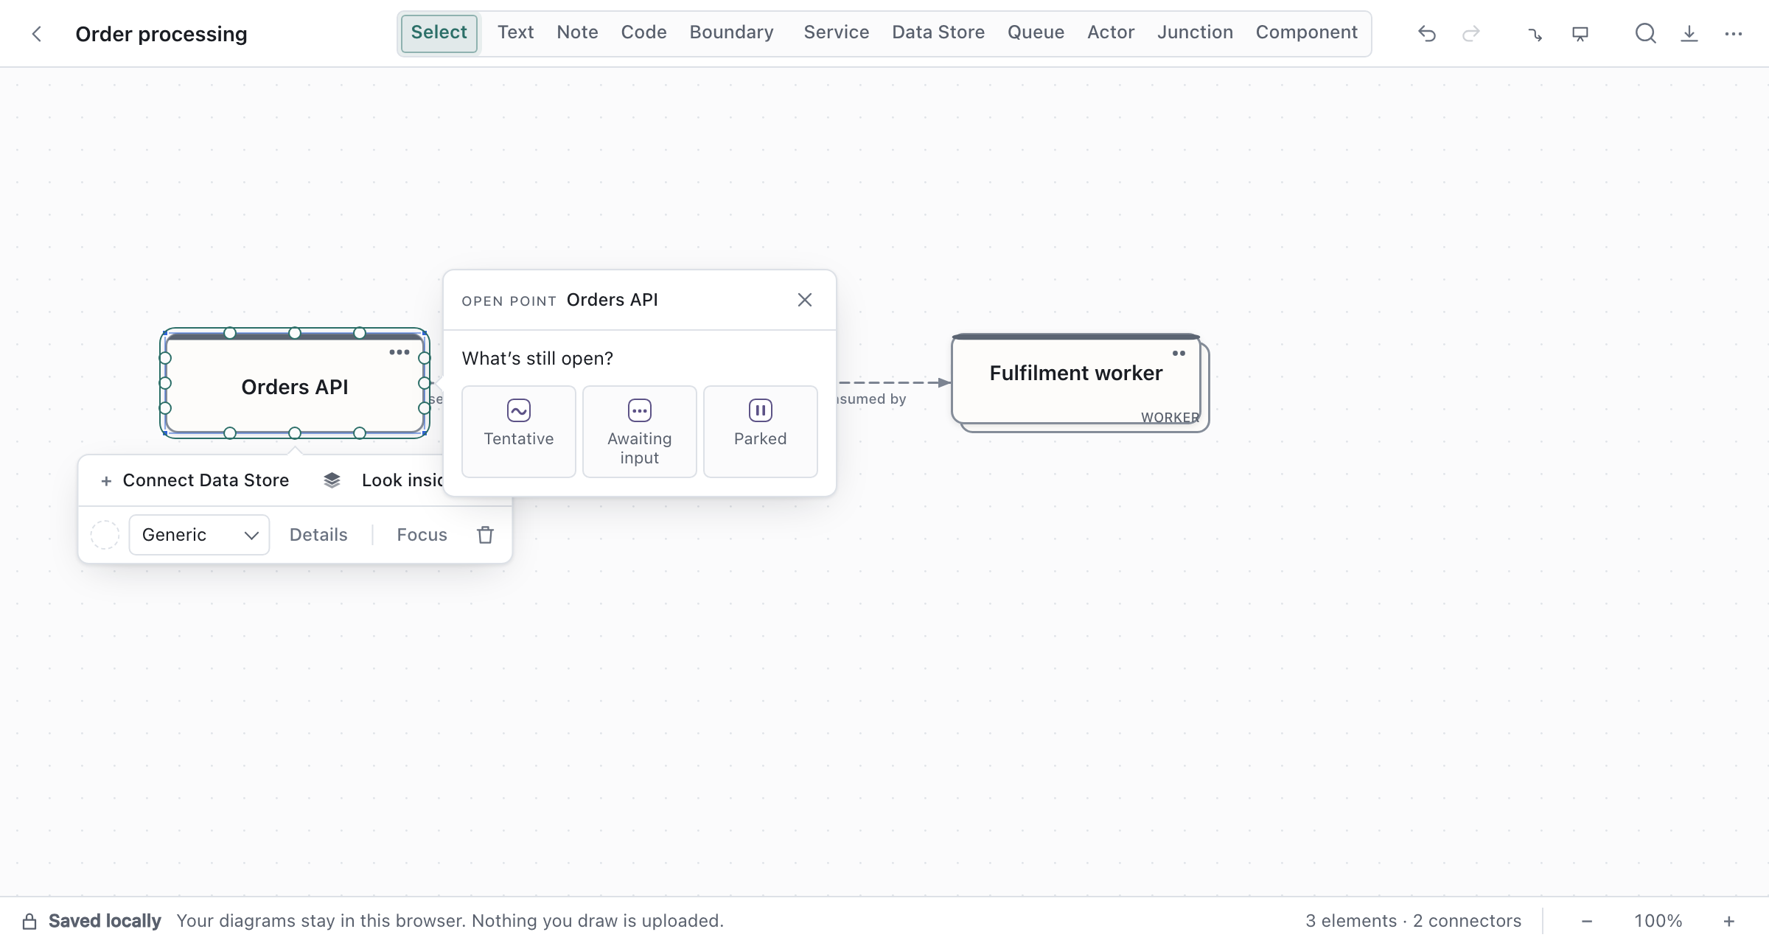Choose Awaiting input status option
Image resolution: width=1769 pixels, height=943 pixels.
640,432
